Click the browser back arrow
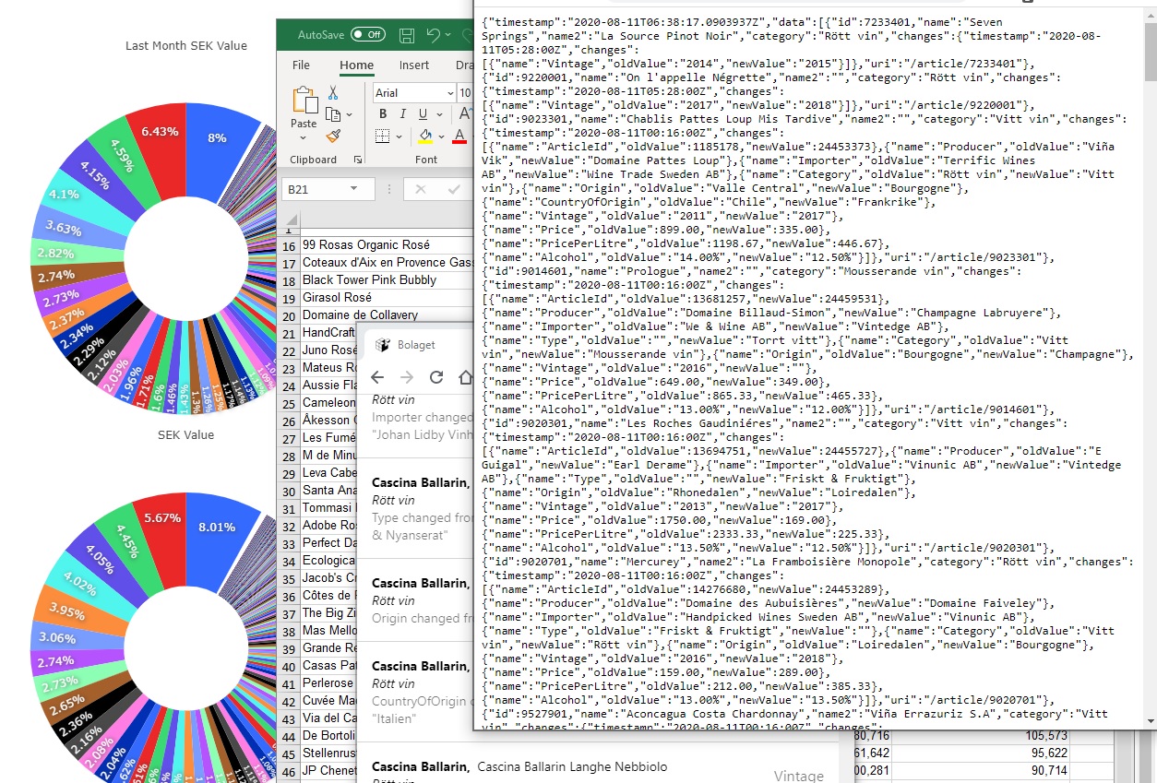The image size is (1157, 783). [377, 377]
